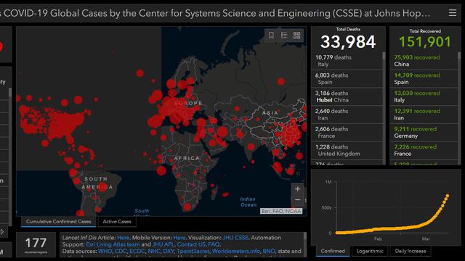Zoom out of the map with minus button
This screenshot has width=465, height=261.
pos(297,200)
